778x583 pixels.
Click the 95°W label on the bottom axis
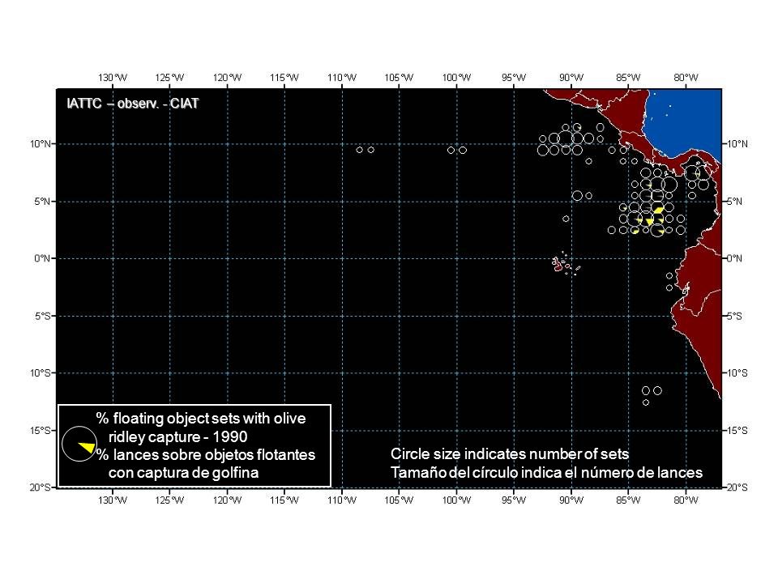click(x=514, y=500)
